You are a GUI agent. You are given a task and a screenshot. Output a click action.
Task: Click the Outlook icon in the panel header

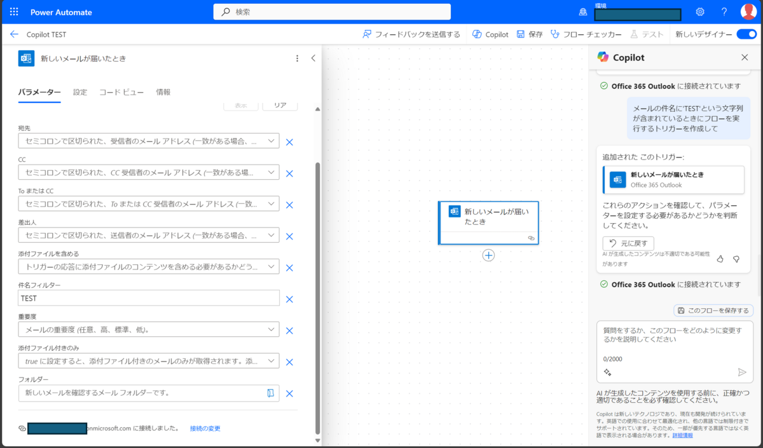click(26, 58)
